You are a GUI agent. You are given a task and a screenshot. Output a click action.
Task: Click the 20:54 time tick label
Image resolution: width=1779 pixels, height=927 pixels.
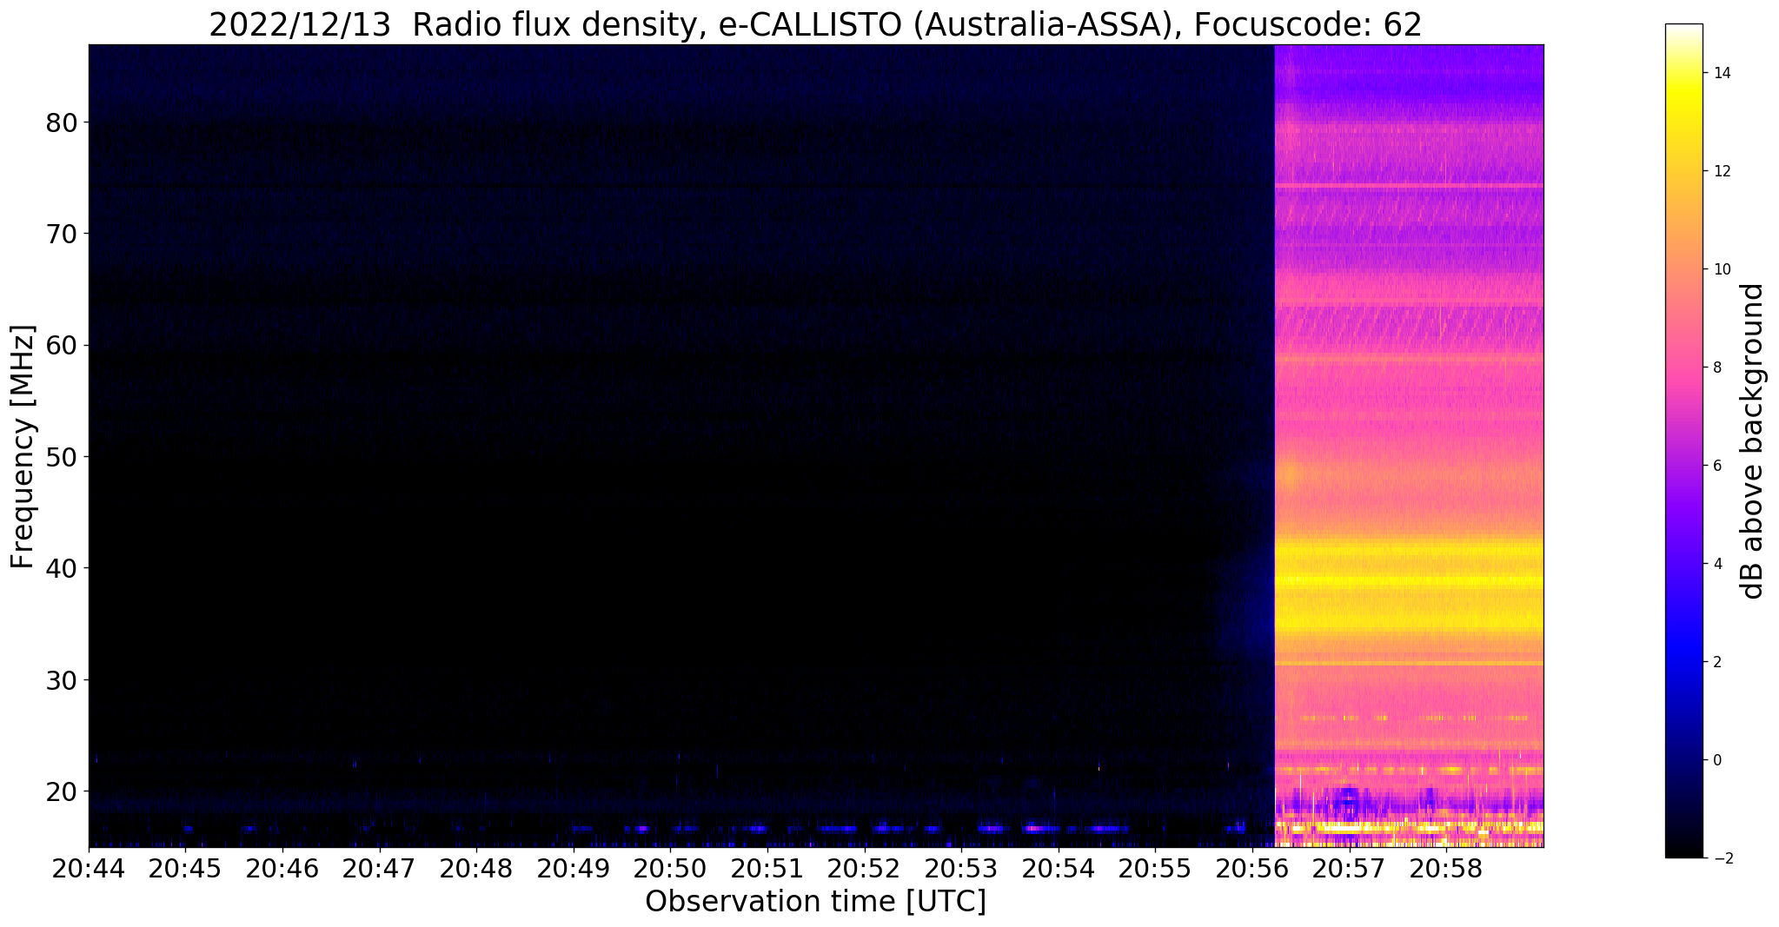point(1059,868)
